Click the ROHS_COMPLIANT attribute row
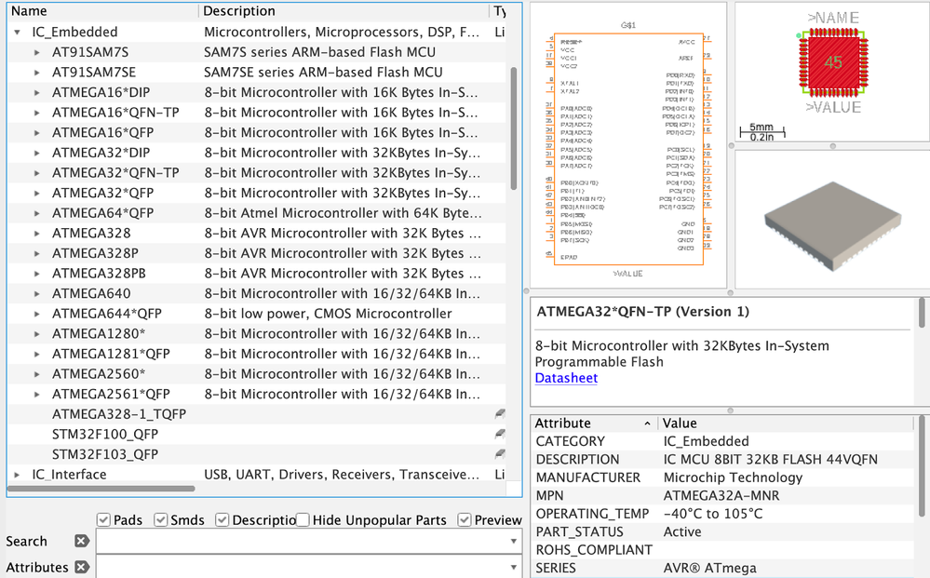The width and height of the screenshot is (930, 578). tap(723, 550)
